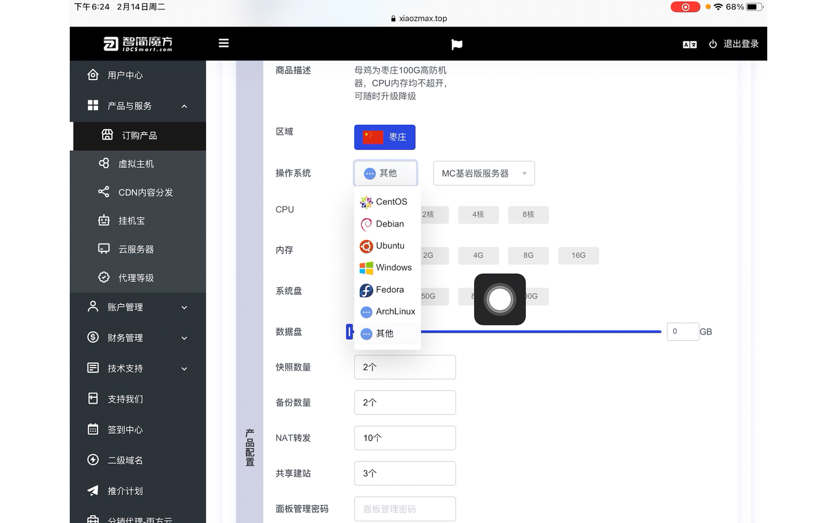Image resolution: width=837 pixels, height=523 pixels.
Task: Click the 共享建站 field showing 3个
Action: 405,473
